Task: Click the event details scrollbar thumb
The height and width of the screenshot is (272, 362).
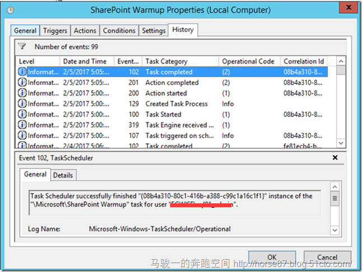Action: pos(335,198)
